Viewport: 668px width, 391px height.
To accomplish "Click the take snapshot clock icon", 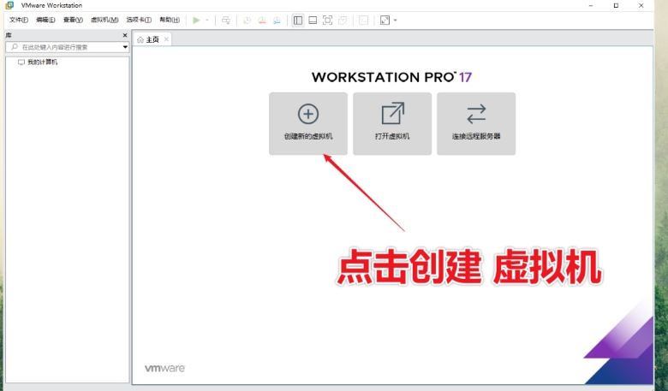I will pos(247,20).
